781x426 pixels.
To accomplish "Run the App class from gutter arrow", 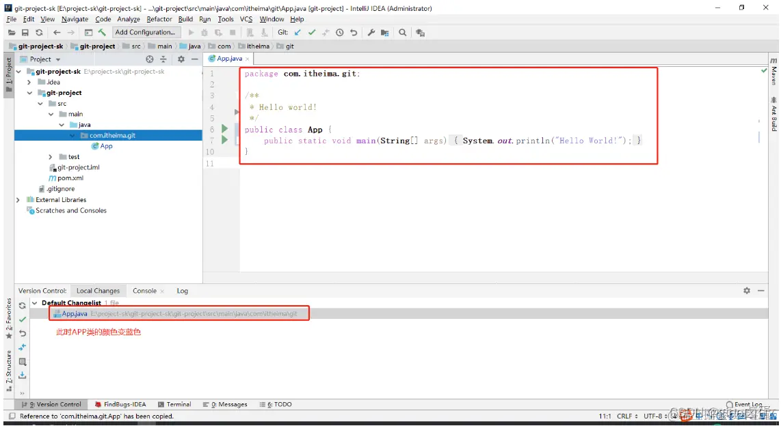I will [224, 129].
